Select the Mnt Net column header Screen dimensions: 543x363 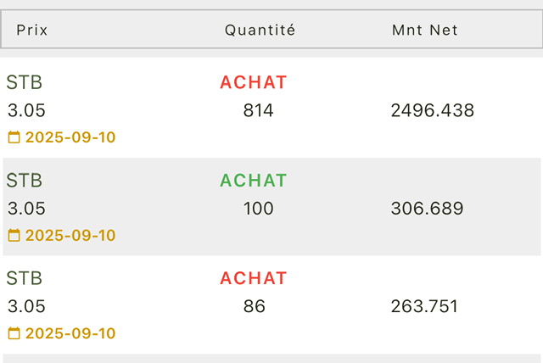(x=424, y=30)
